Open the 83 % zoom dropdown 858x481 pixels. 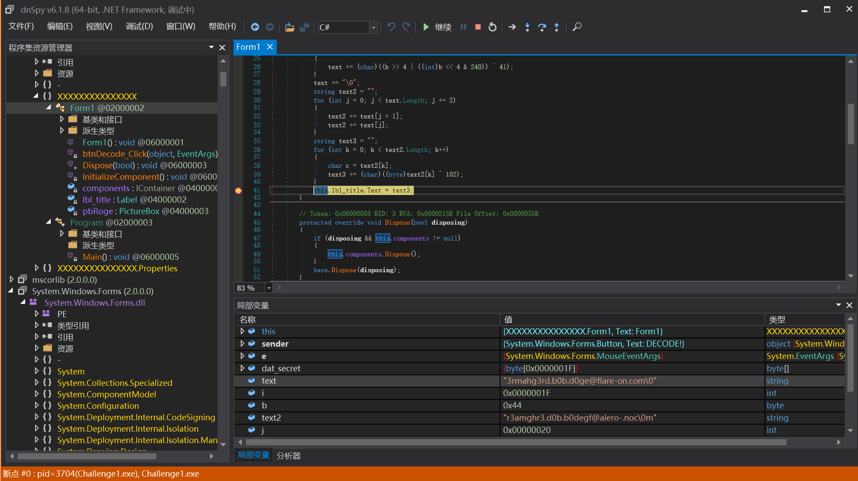[x=269, y=288]
